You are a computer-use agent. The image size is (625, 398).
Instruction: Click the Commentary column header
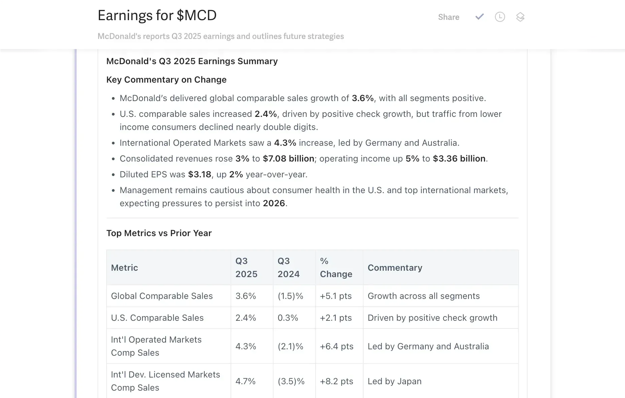(395, 268)
